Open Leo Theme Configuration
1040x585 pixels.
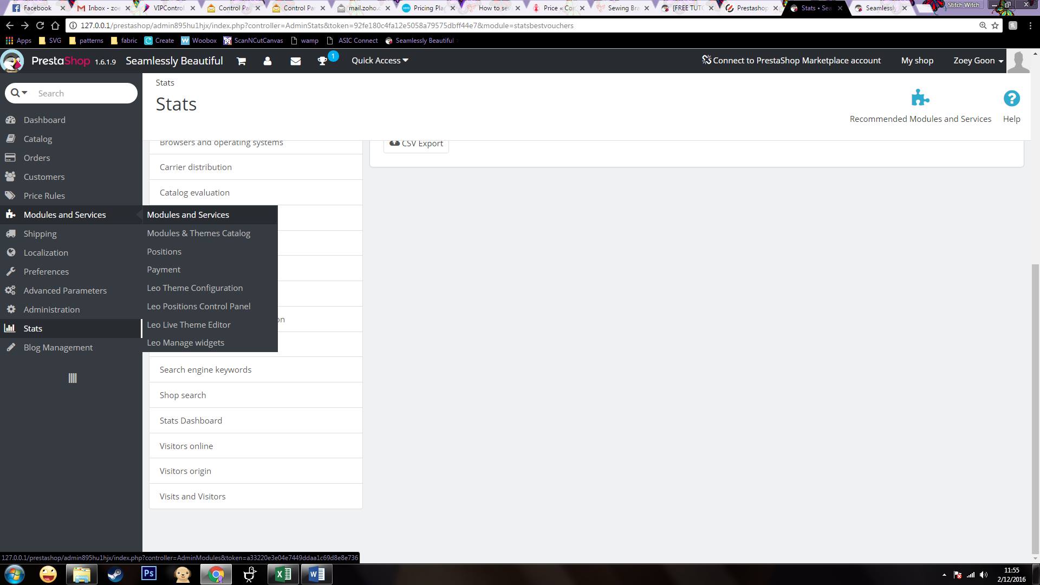[x=195, y=288]
